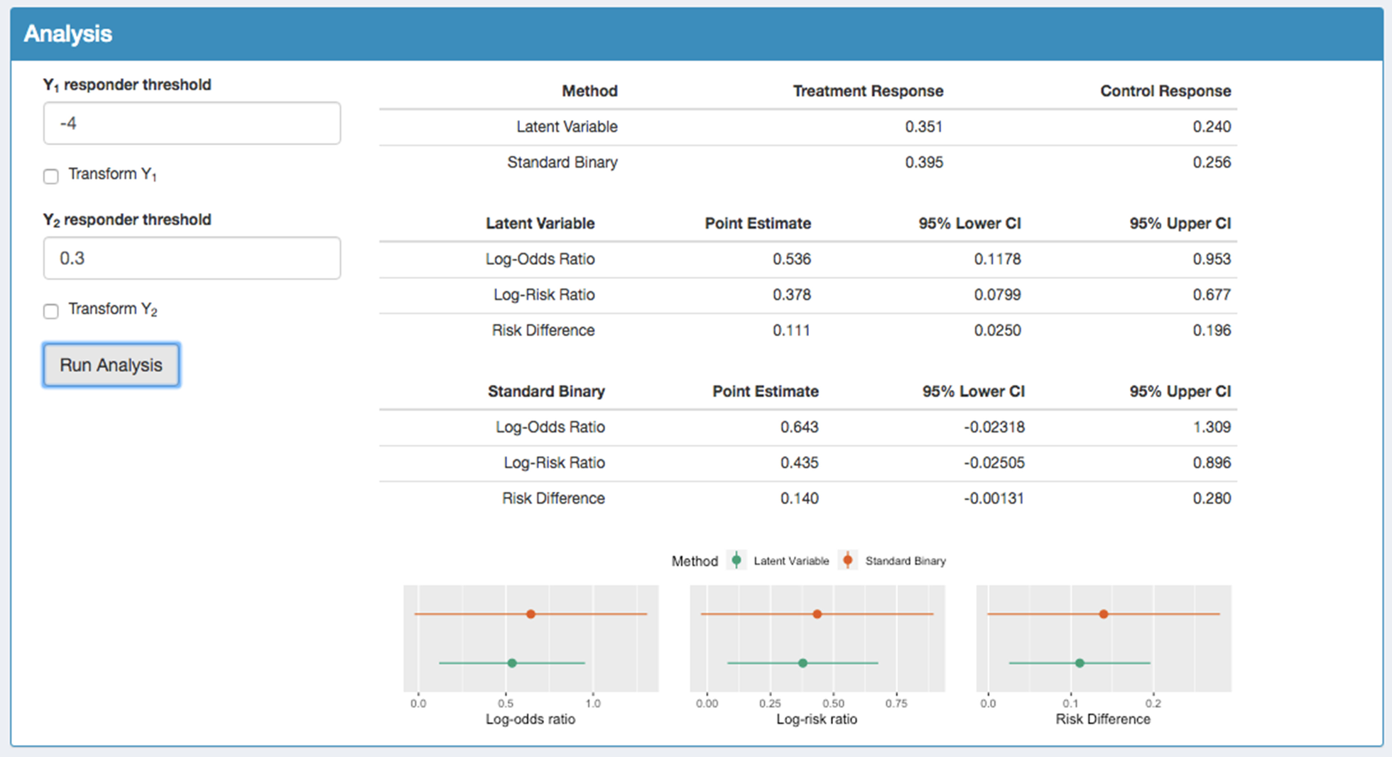Click the Latent Variable legend marker icon
The width and height of the screenshot is (1392, 757).
[x=736, y=560]
